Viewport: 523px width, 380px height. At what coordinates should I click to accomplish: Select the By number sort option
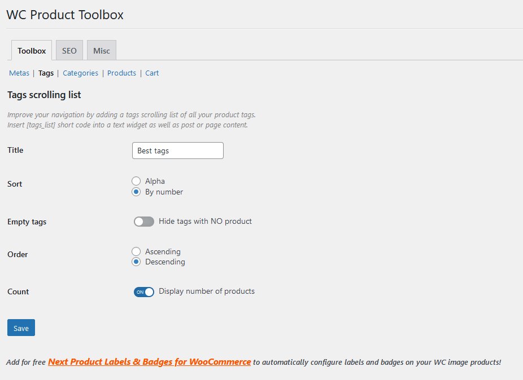click(x=136, y=192)
